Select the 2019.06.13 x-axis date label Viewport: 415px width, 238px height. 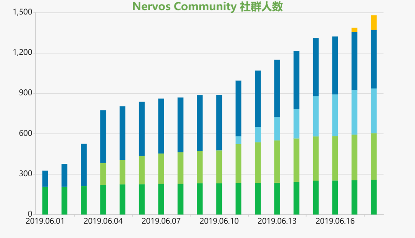tap(277, 222)
